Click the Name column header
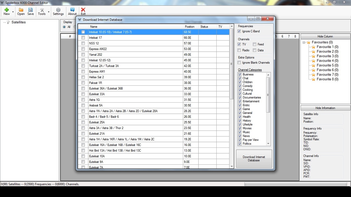The height and width of the screenshot is (197, 351). tap(94, 27)
